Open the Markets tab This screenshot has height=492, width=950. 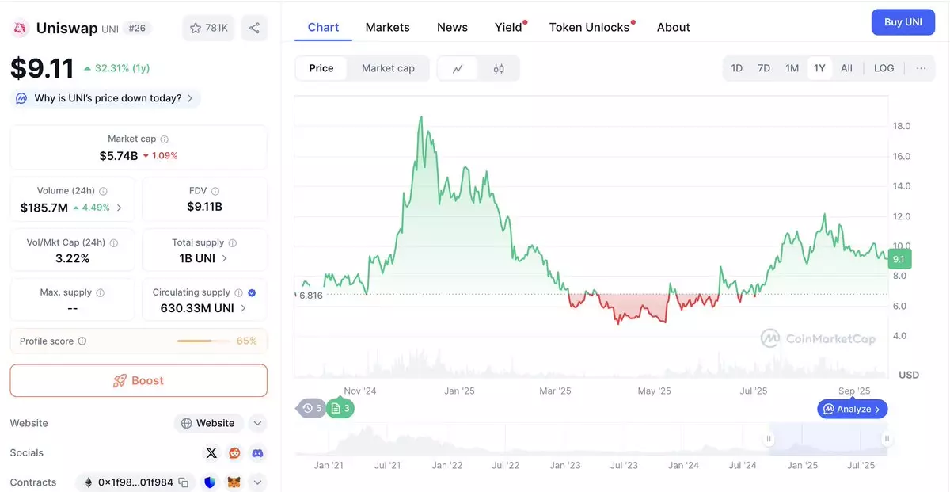pos(388,27)
